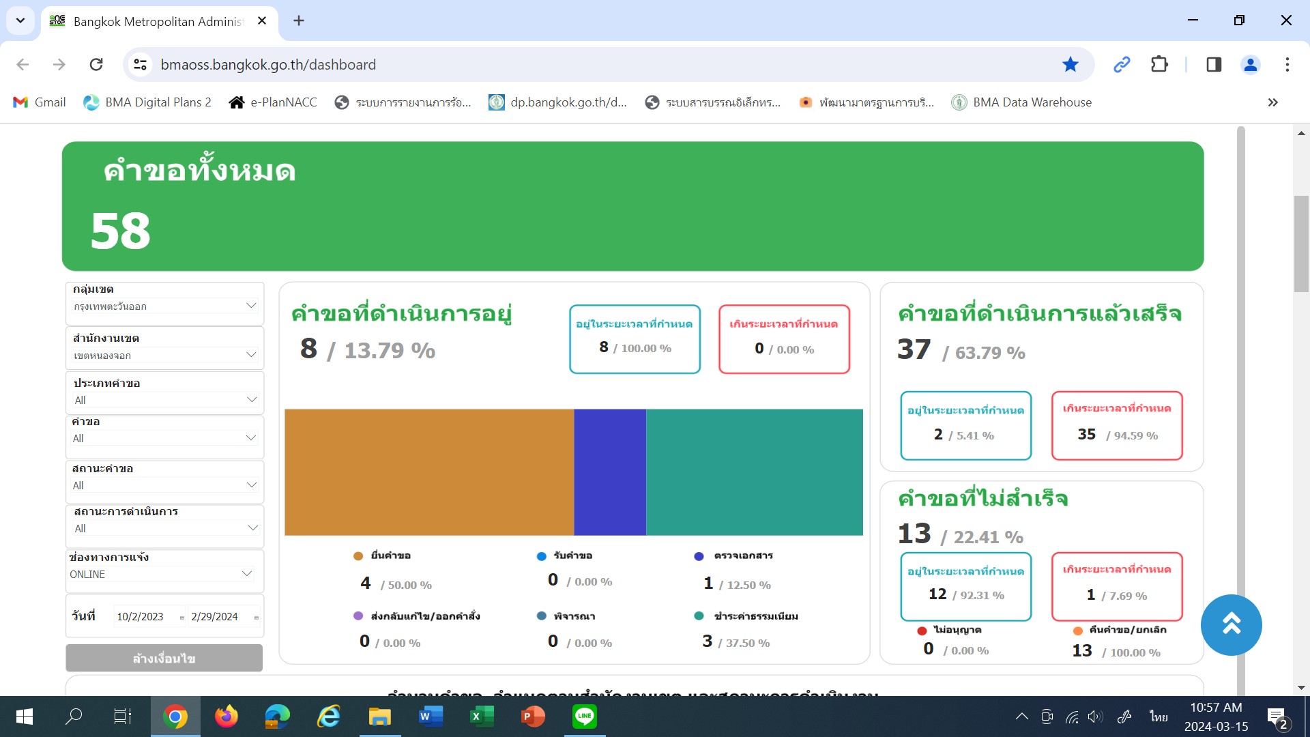Screen dimensions: 1310x737
Task: Click the ล้างเงื่อนไข clear filters button
Action: [164, 659]
